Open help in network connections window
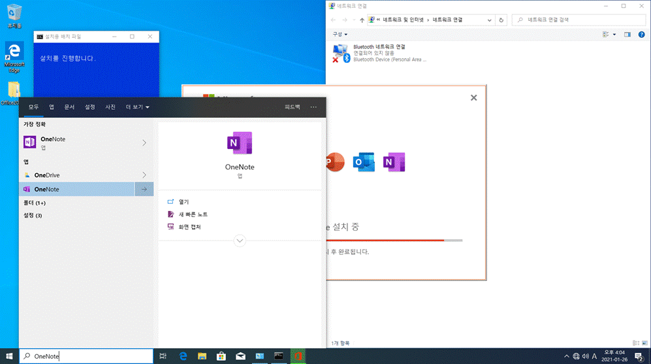This screenshot has height=364, width=651. point(641,35)
